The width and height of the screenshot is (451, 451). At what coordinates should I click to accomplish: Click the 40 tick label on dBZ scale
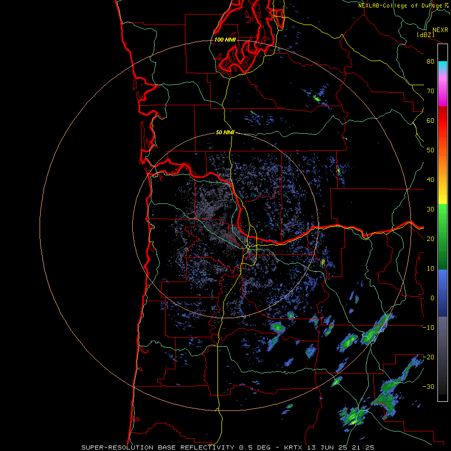pos(430,180)
